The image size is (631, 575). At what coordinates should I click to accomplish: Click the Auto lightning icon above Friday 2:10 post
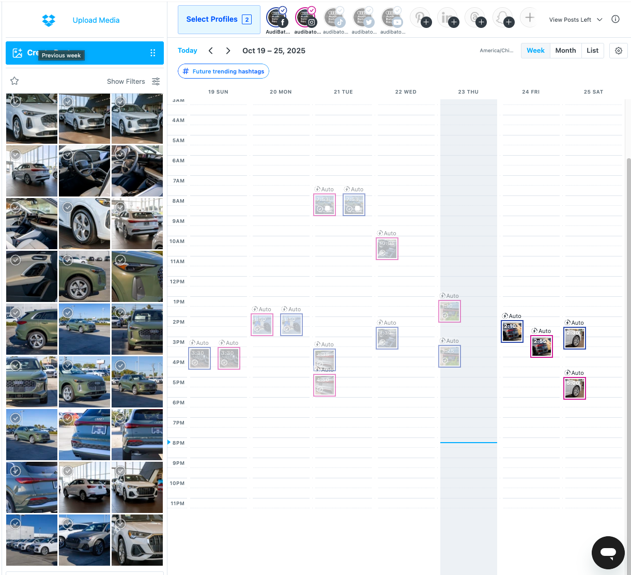click(505, 316)
